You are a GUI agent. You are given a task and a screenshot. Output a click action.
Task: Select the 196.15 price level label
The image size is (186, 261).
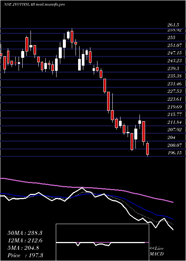174,152
